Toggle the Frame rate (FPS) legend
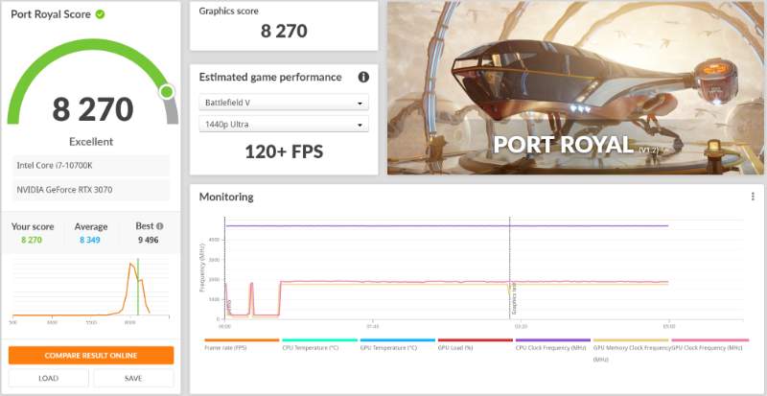Image resolution: width=767 pixels, height=396 pixels. click(242, 344)
